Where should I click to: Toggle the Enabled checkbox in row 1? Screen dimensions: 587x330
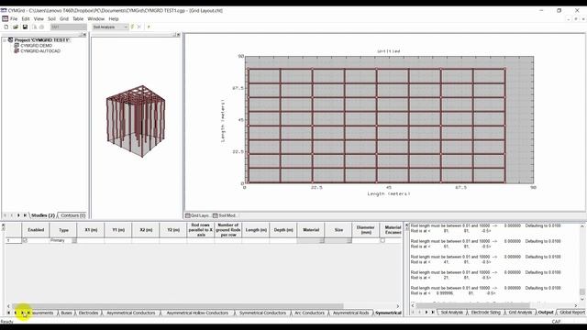click(25, 240)
